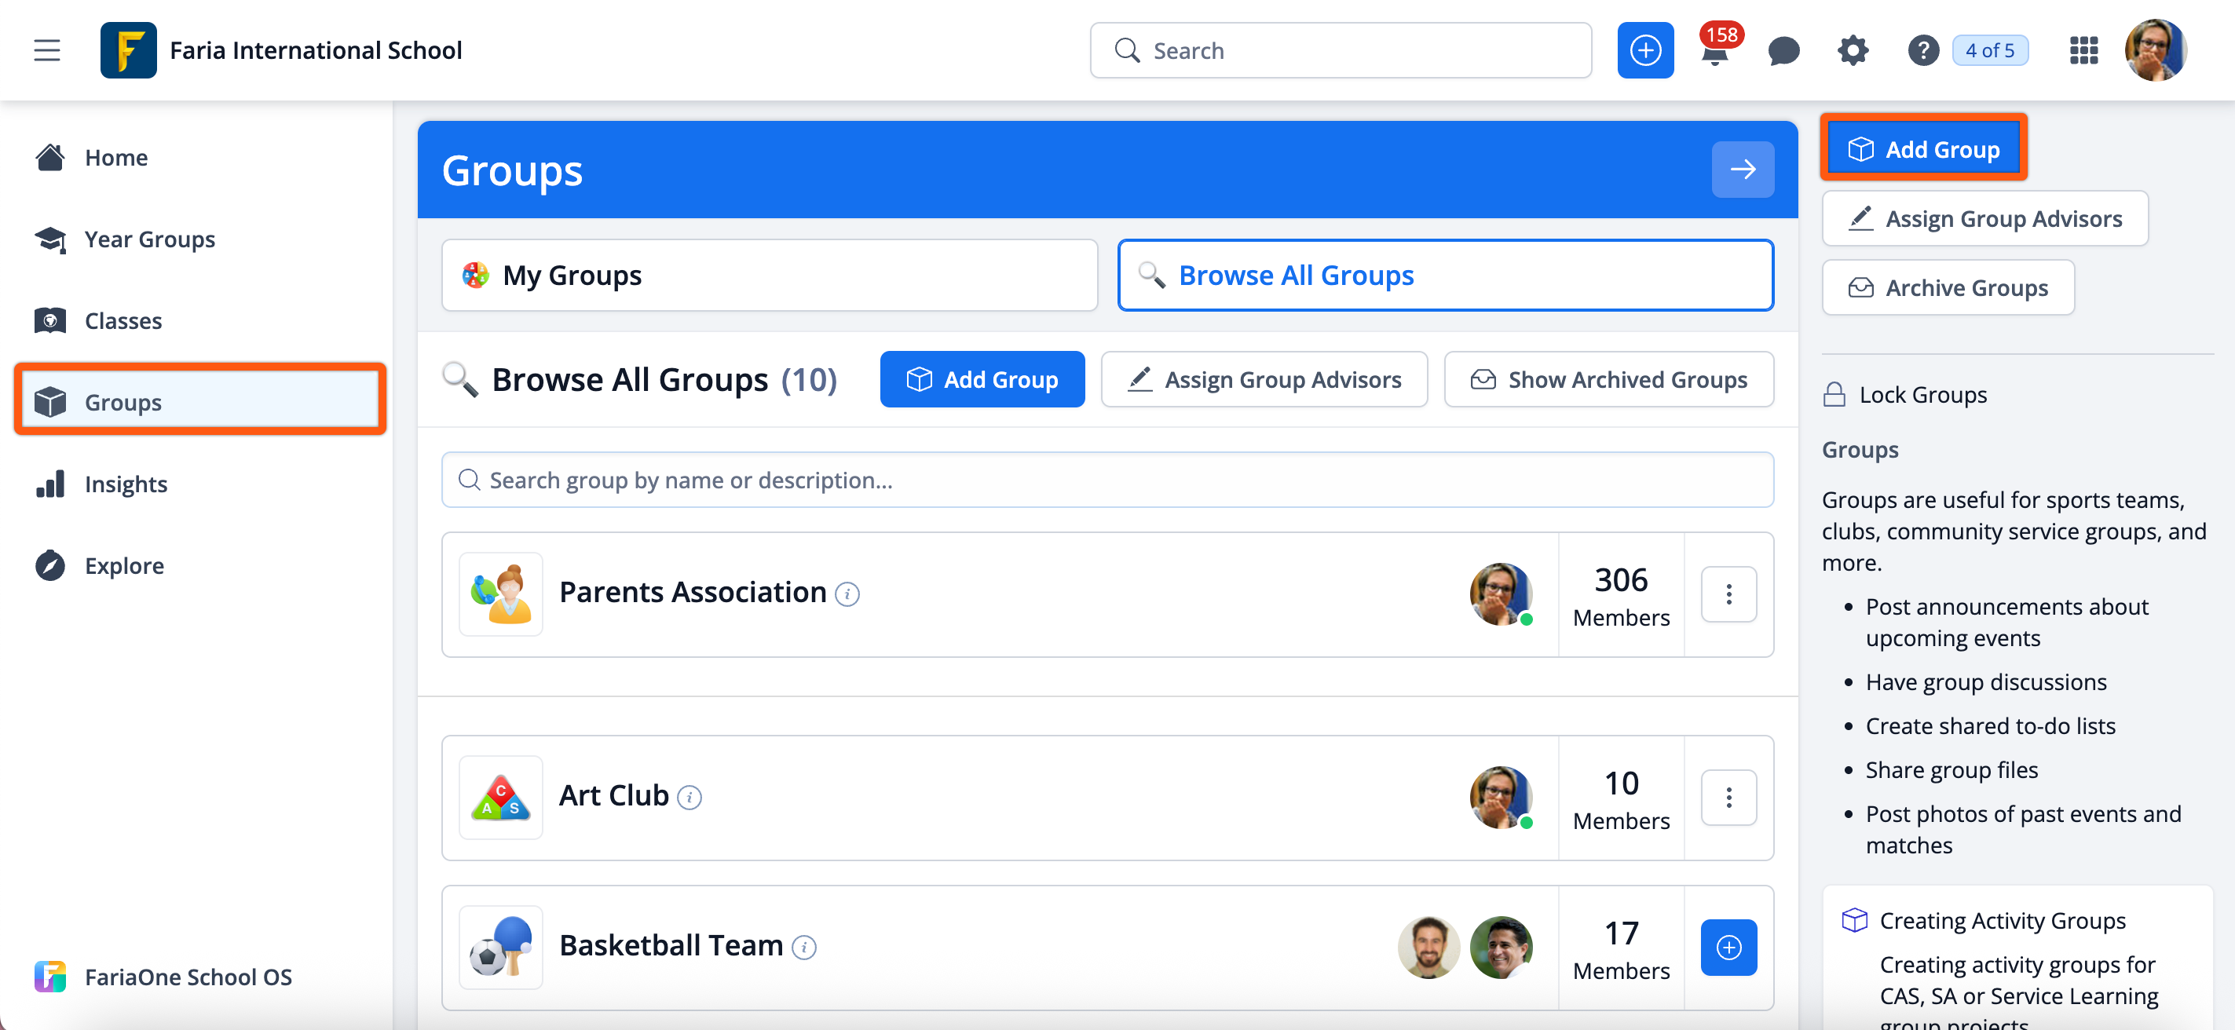This screenshot has height=1030, width=2235.
Task: Click Show Archived Groups button
Action: pos(1608,379)
